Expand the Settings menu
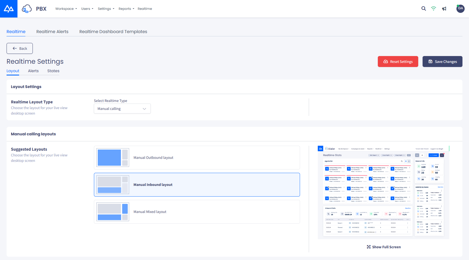469x260 pixels. 106,9
